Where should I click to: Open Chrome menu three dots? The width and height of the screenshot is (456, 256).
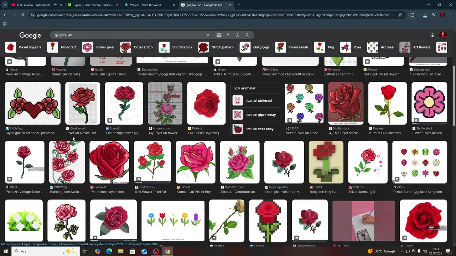[x=451, y=15]
